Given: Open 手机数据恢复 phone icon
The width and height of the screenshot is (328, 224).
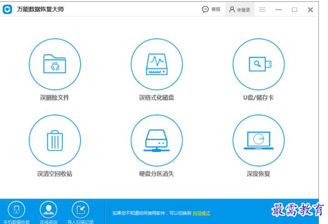Looking at the screenshot, I should click(x=16, y=209).
